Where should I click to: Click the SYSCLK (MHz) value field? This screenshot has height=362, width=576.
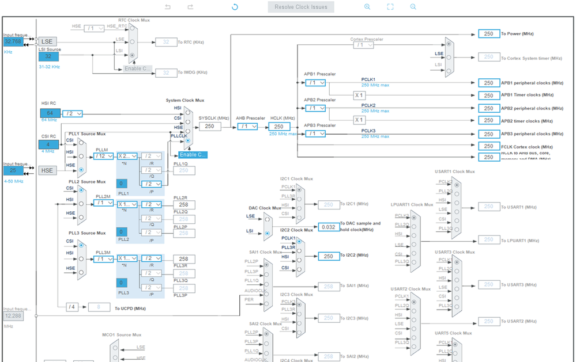pyautogui.click(x=210, y=127)
